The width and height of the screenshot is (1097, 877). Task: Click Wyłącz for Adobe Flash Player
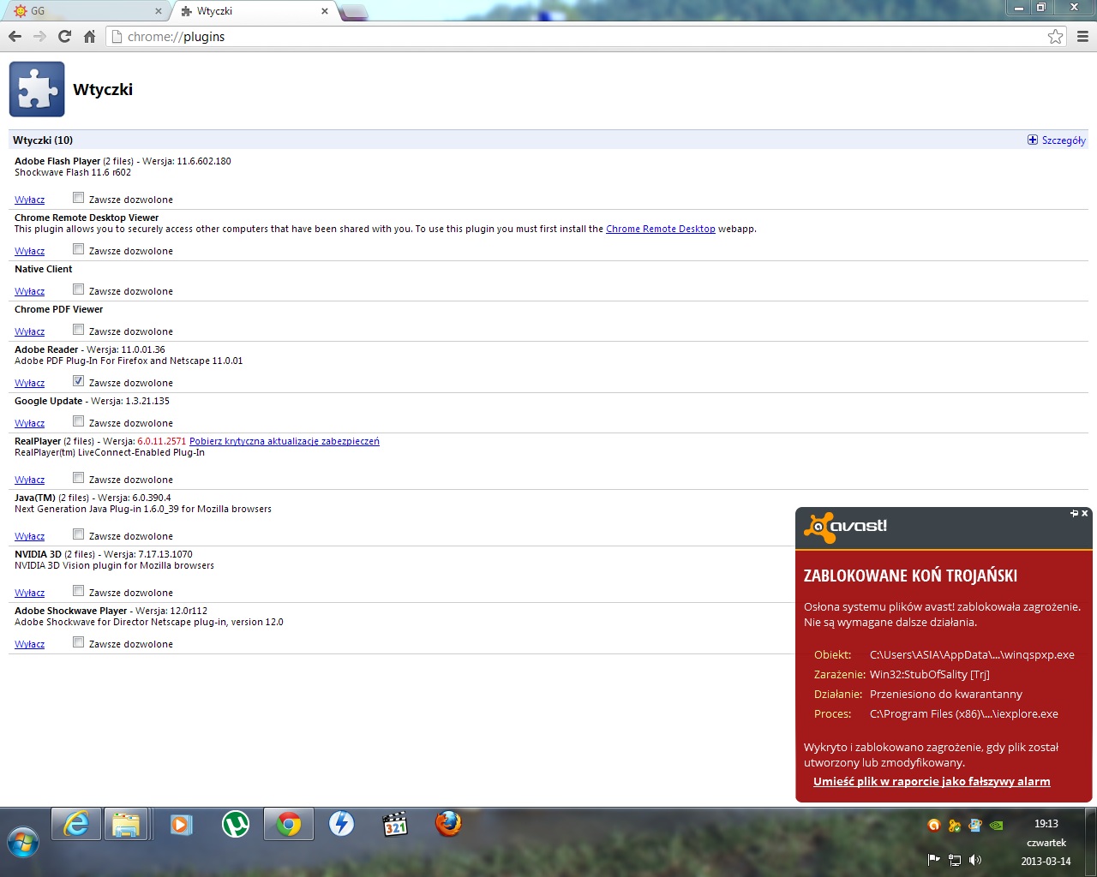[x=29, y=200]
